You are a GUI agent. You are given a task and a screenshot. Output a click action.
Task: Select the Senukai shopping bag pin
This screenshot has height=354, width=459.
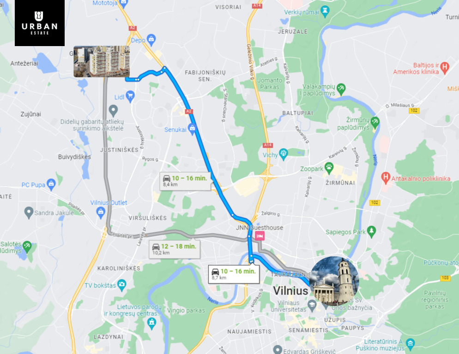point(192,129)
